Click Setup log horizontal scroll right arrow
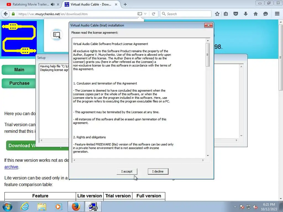Screen dimensions: 283x212 coord(237,140)
